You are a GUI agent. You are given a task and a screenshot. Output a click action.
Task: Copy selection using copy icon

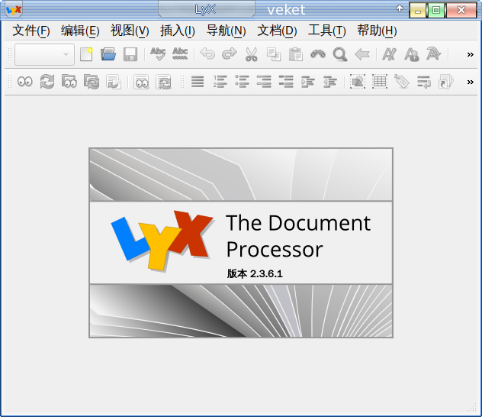274,54
